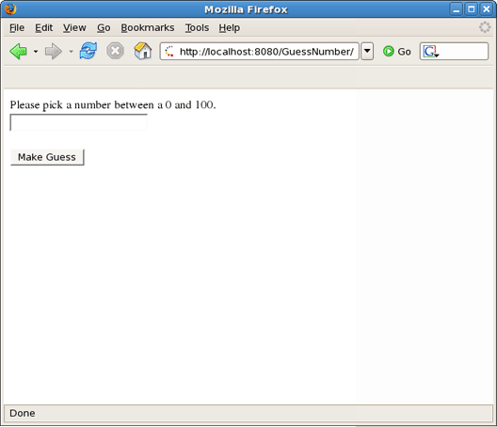
Task: Click the green Go button
Action: pos(397,52)
